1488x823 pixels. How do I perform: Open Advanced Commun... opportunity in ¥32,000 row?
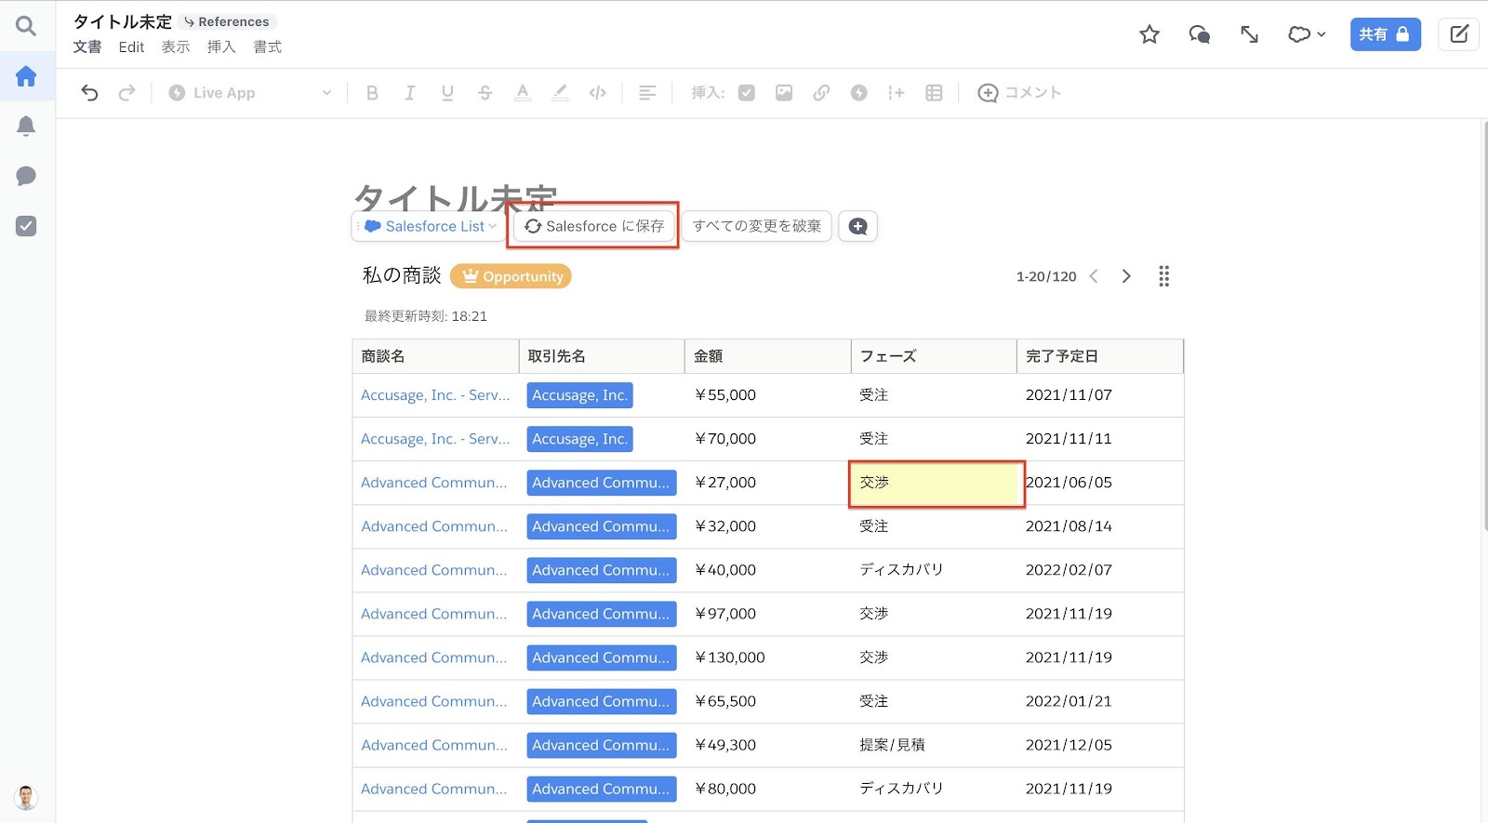pos(434,526)
